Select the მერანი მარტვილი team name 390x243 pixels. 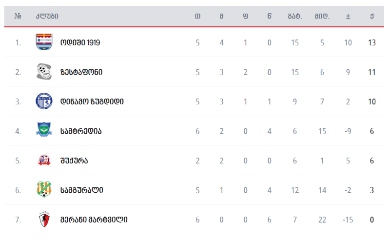94,220
